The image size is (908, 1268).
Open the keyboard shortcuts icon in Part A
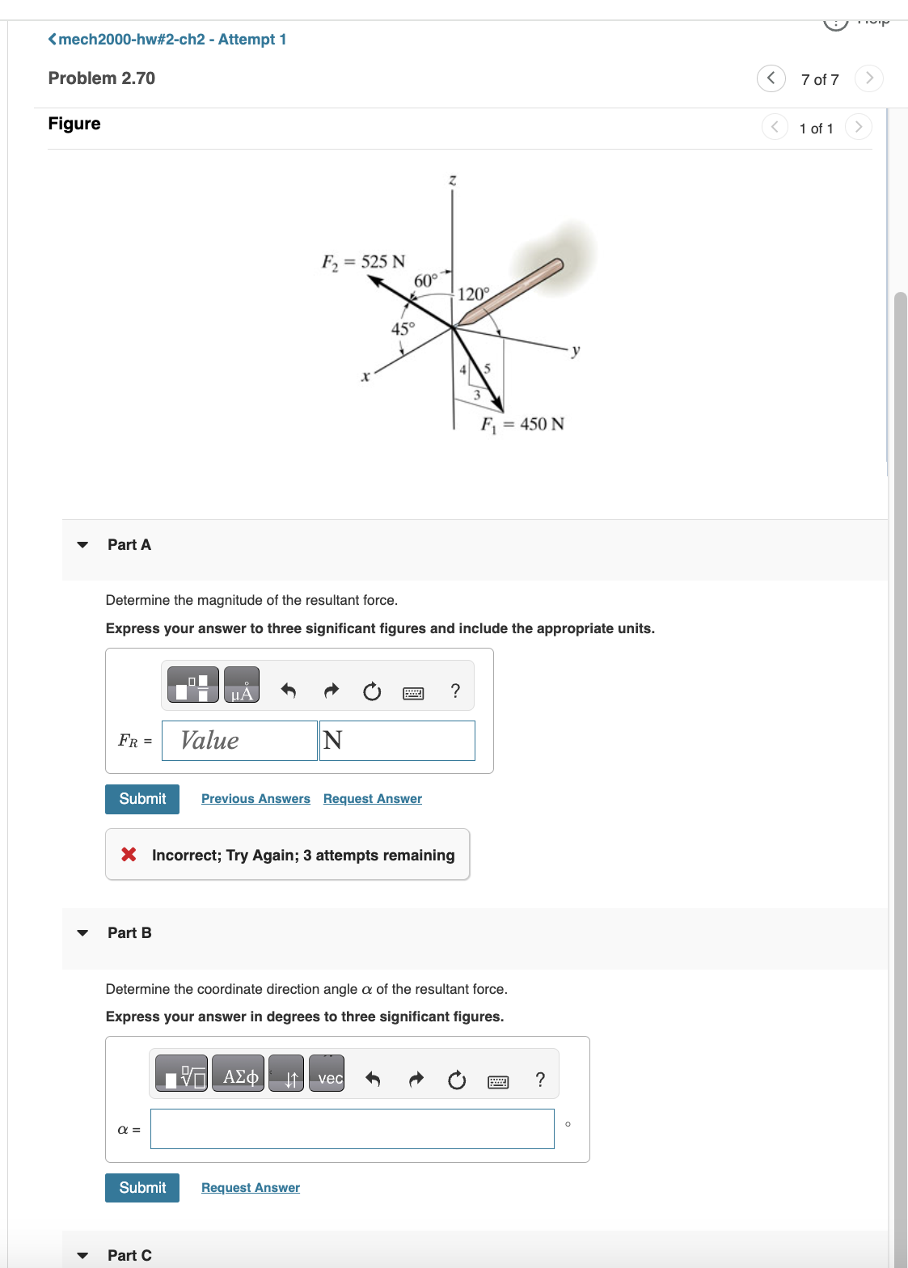point(412,693)
